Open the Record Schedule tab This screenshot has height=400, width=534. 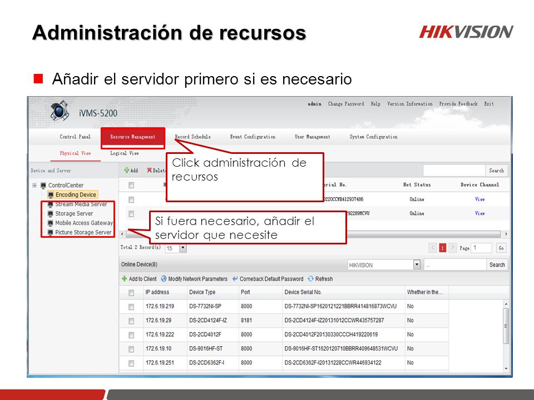point(193,137)
